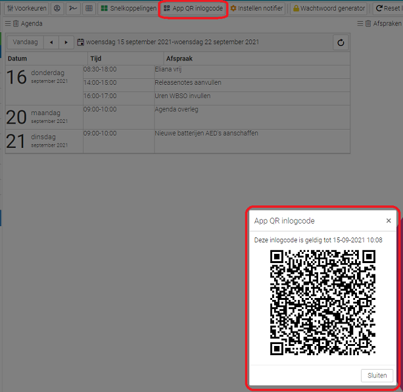Select the 'Eliana vrij' appointment
Image resolution: width=403 pixels, height=392 pixels.
pyautogui.click(x=252, y=72)
